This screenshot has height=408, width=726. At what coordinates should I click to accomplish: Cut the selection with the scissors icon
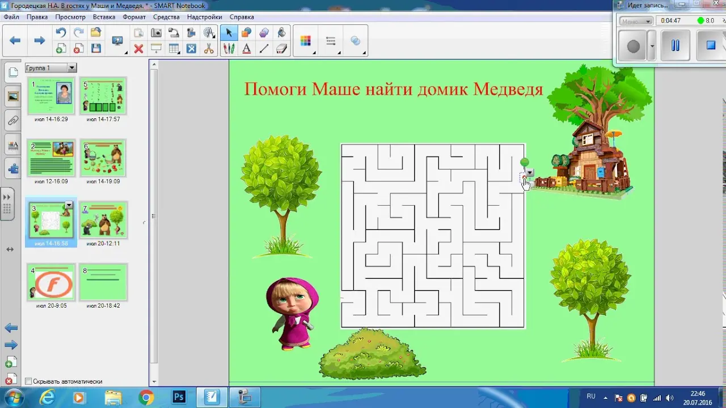click(209, 49)
